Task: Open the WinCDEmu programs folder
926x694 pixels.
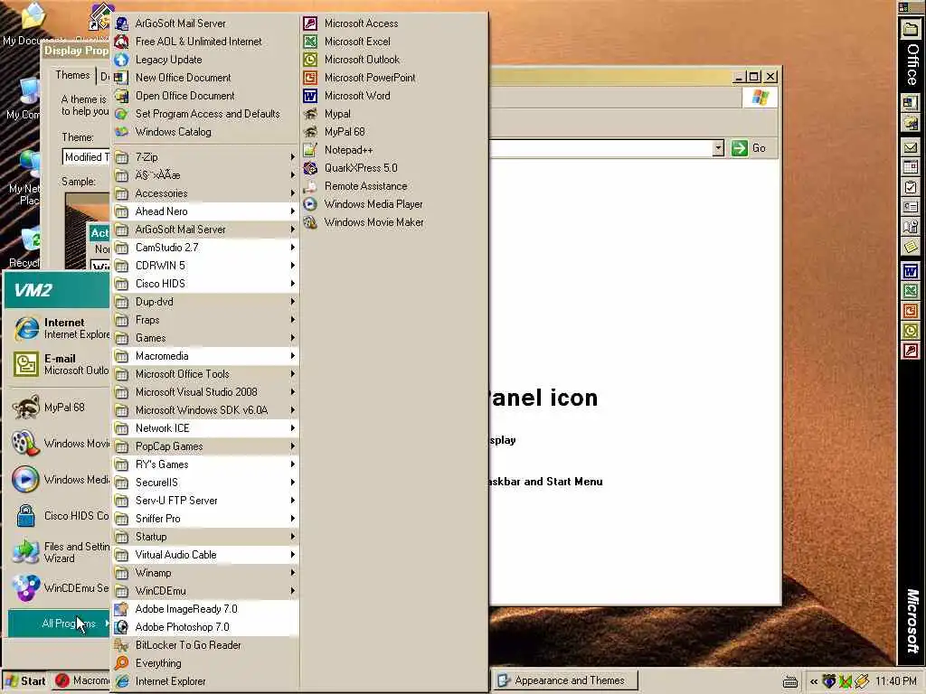Action: tap(205, 591)
